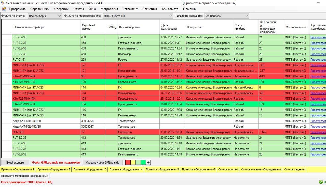Sort by Серийный номер column header
Viewport: 326px width, 194px height.
pyautogui.click(x=93, y=27)
